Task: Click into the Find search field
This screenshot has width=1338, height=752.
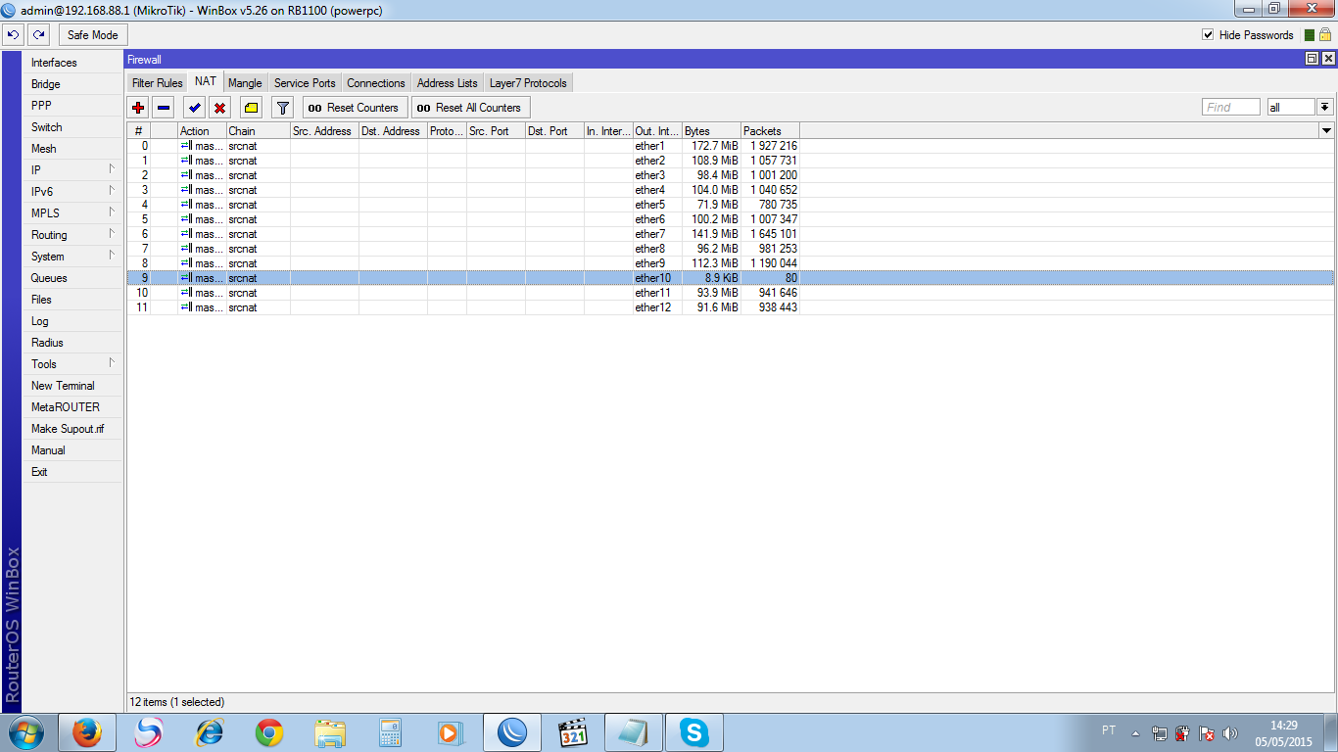Action: [x=1231, y=108]
